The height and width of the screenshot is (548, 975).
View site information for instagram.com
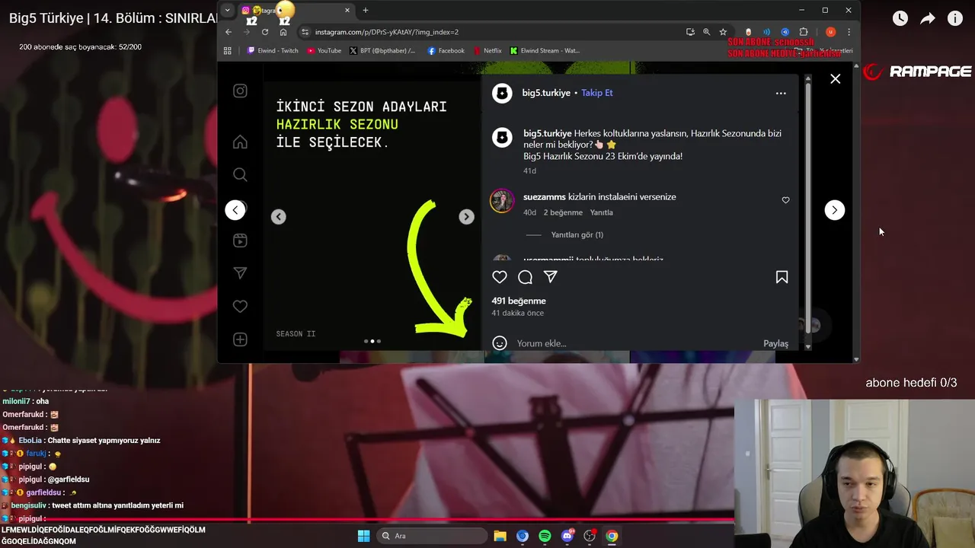[x=305, y=32]
